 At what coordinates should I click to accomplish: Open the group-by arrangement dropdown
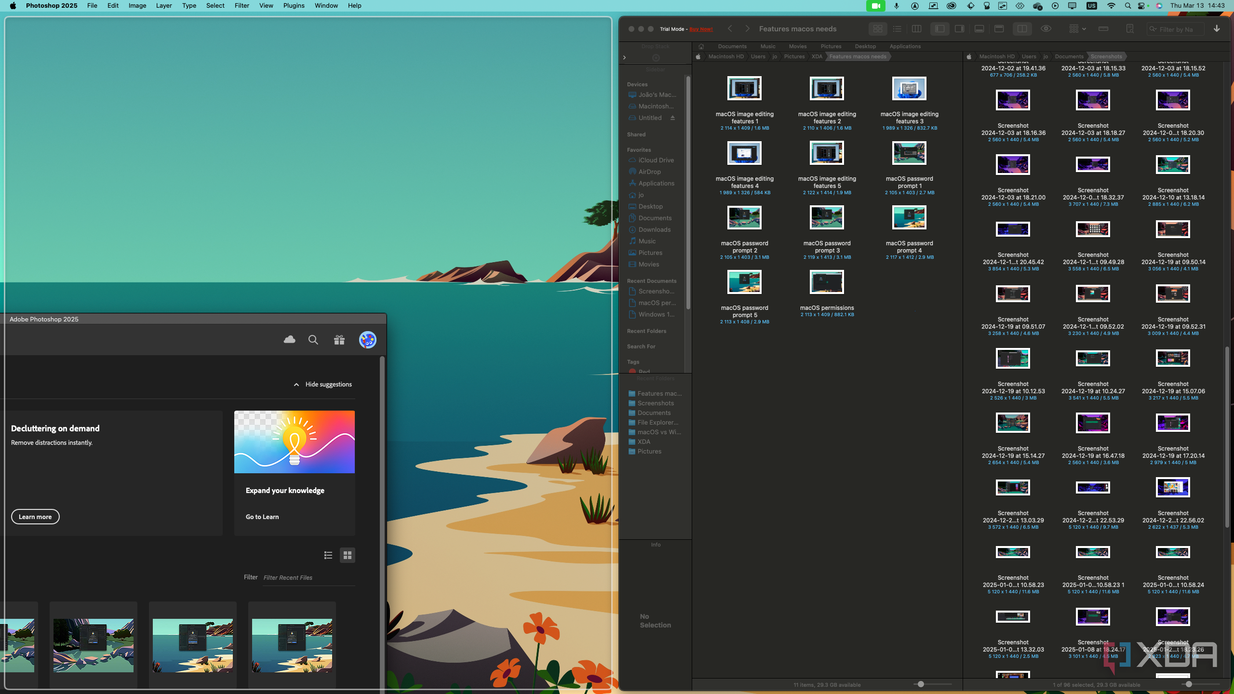coord(1077,29)
